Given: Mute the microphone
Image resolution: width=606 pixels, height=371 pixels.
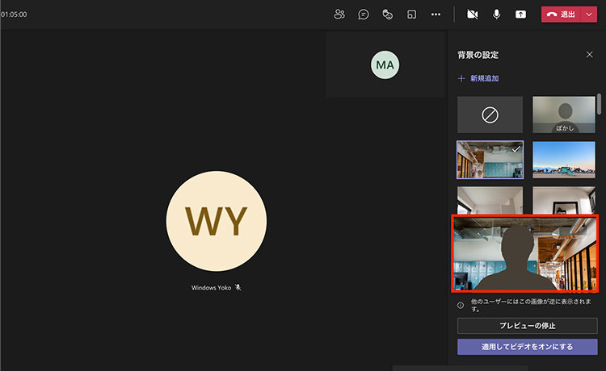Looking at the screenshot, I should coord(497,15).
